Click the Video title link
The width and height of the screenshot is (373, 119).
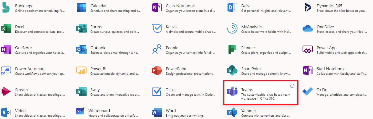pos(20,111)
